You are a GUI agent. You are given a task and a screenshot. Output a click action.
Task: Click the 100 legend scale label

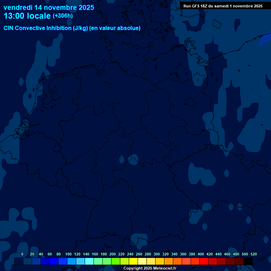click(x=68, y=254)
